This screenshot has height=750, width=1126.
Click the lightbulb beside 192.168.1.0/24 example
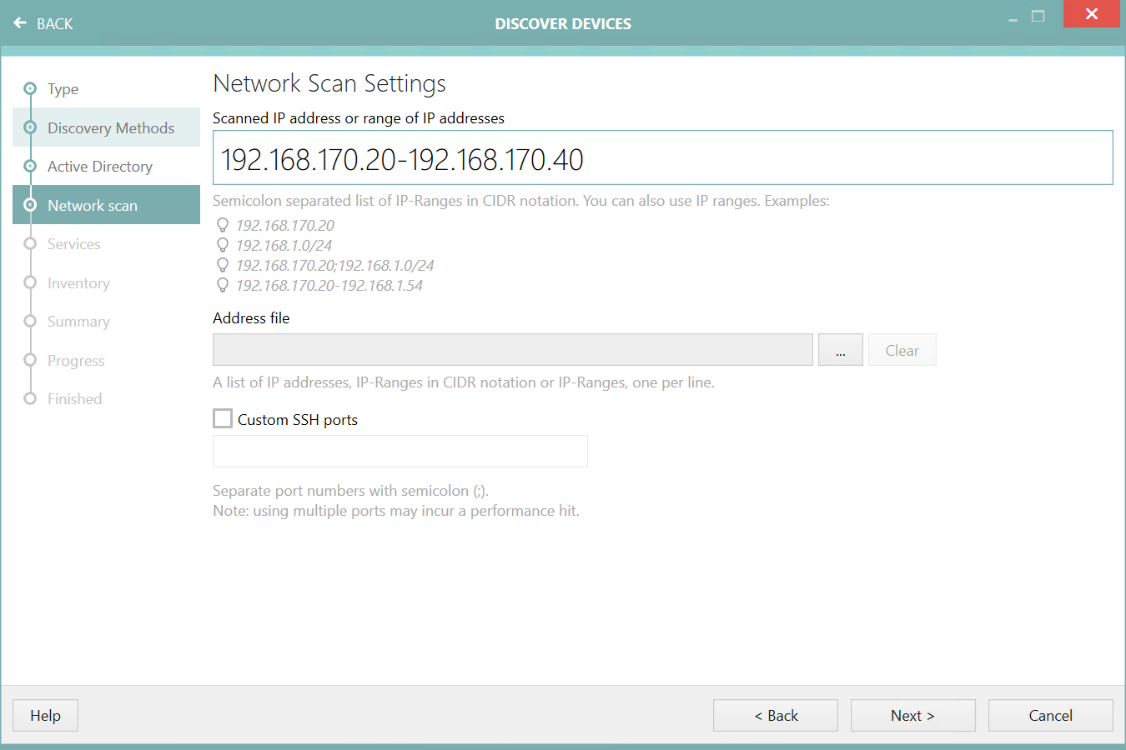click(222, 245)
